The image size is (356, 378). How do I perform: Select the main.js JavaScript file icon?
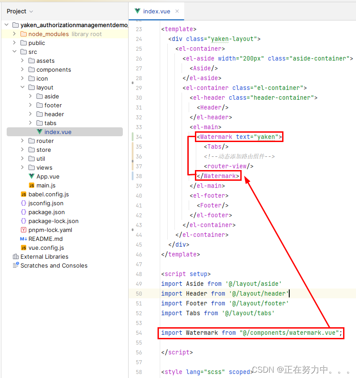pos(32,185)
